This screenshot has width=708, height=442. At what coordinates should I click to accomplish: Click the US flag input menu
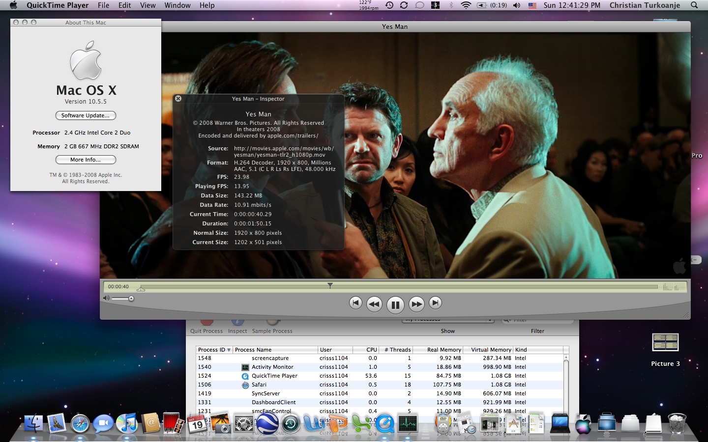tap(532, 5)
